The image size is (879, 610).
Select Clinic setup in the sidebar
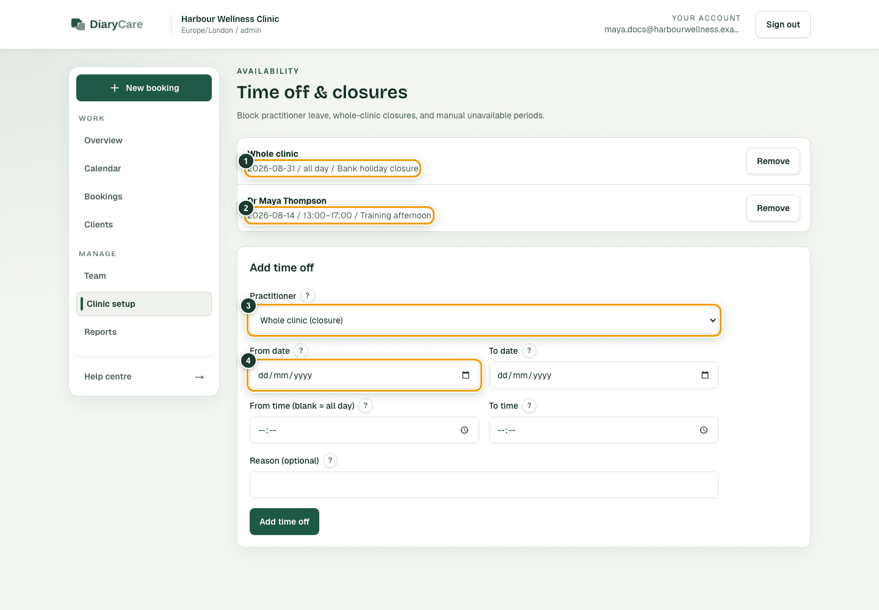coord(144,304)
